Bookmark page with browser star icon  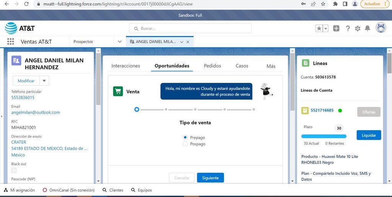click(323, 4)
